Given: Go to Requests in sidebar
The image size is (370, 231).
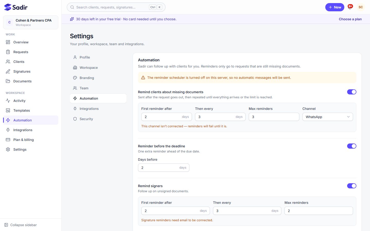Looking at the screenshot, I should (31, 52).
